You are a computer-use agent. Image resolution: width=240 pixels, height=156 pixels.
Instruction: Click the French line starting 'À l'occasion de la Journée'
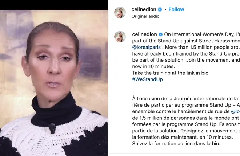pos(186,99)
